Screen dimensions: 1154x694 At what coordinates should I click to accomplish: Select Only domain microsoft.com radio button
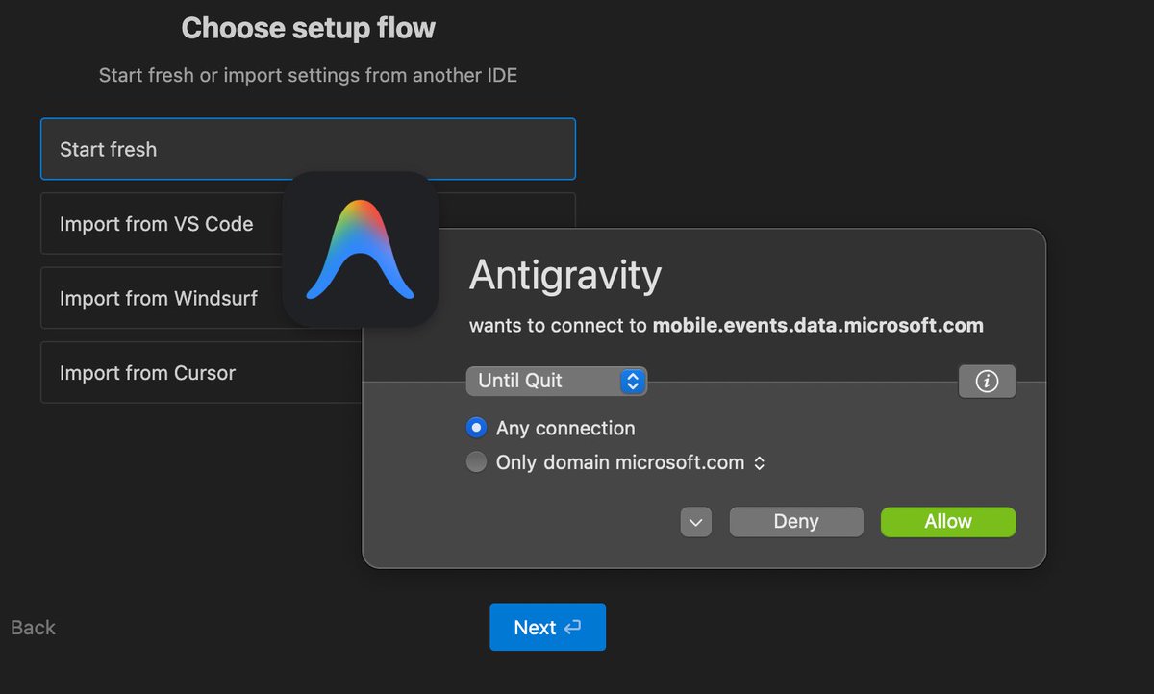pyautogui.click(x=476, y=462)
